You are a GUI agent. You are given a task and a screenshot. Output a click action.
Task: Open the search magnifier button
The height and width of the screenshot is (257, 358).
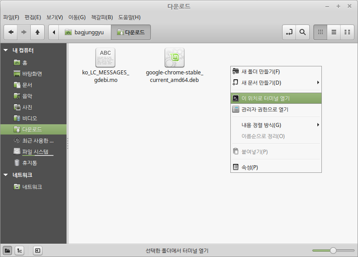[303, 32]
